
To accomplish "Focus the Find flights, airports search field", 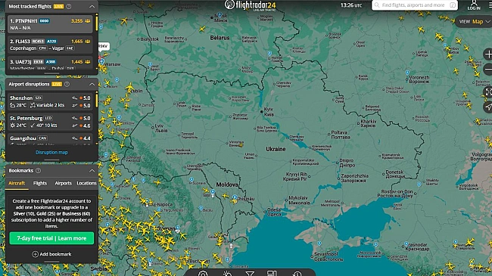I will tap(415, 5).
